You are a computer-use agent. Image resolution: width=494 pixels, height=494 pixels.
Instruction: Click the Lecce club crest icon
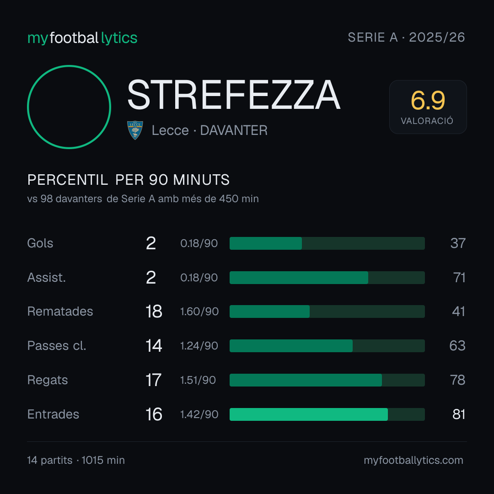(135, 130)
